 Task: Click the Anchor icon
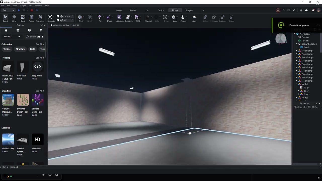tap(183, 17)
